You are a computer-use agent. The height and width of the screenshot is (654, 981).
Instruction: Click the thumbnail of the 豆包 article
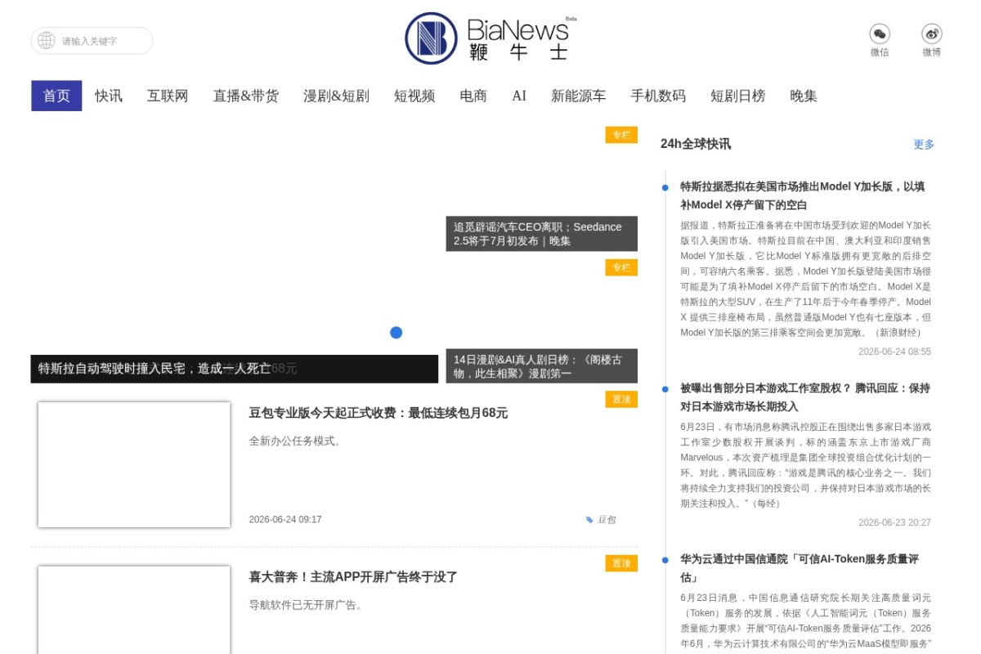click(134, 464)
